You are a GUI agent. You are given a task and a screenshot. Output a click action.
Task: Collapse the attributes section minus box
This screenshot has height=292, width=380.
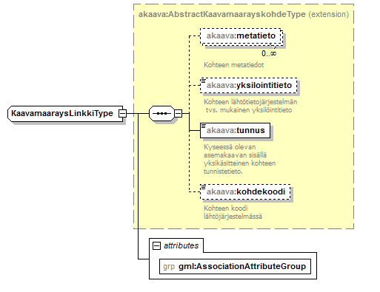156,245
